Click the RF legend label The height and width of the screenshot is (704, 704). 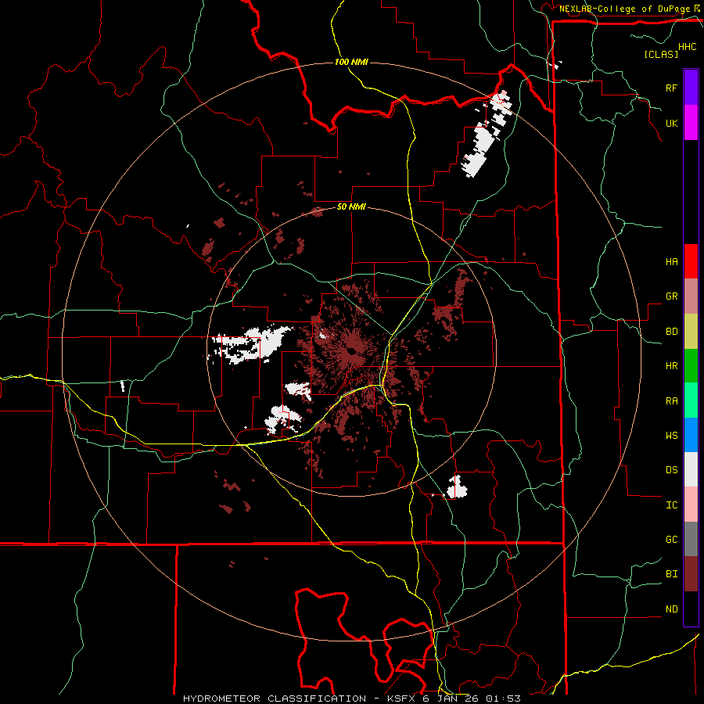point(671,88)
